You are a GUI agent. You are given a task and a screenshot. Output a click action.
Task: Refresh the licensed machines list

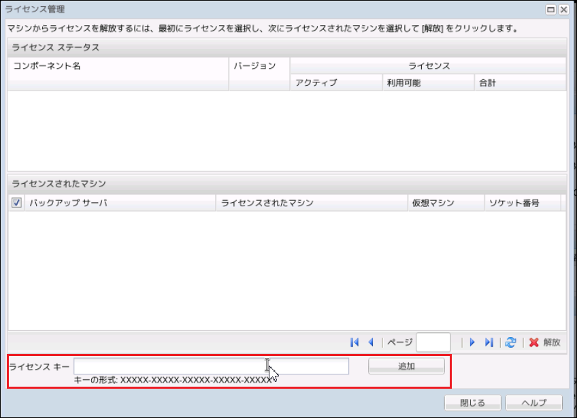(x=510, y=342)
